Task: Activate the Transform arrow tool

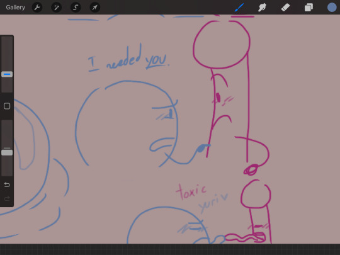Action: [x=94, y=8]
